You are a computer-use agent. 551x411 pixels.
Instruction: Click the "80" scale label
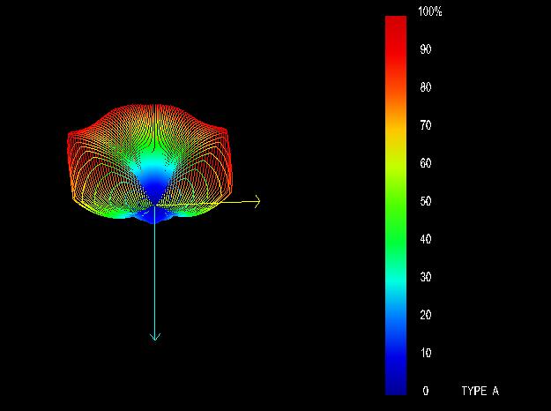point(426,87)
